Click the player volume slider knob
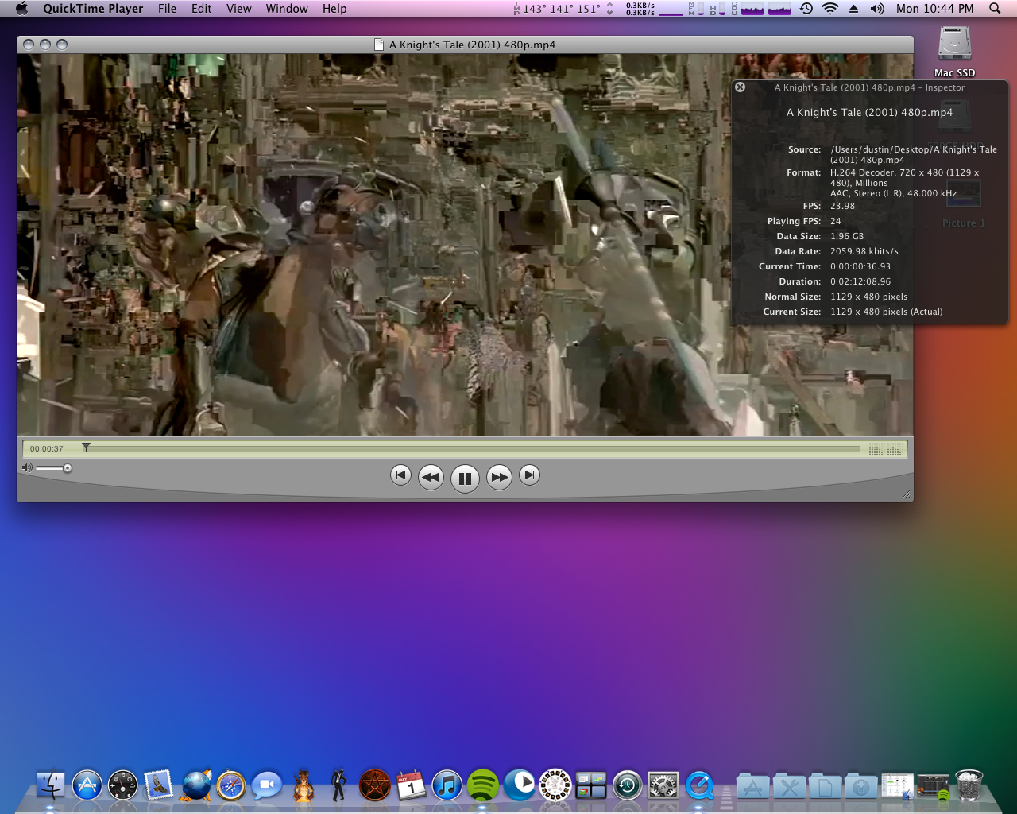 (x=68, y=468)
